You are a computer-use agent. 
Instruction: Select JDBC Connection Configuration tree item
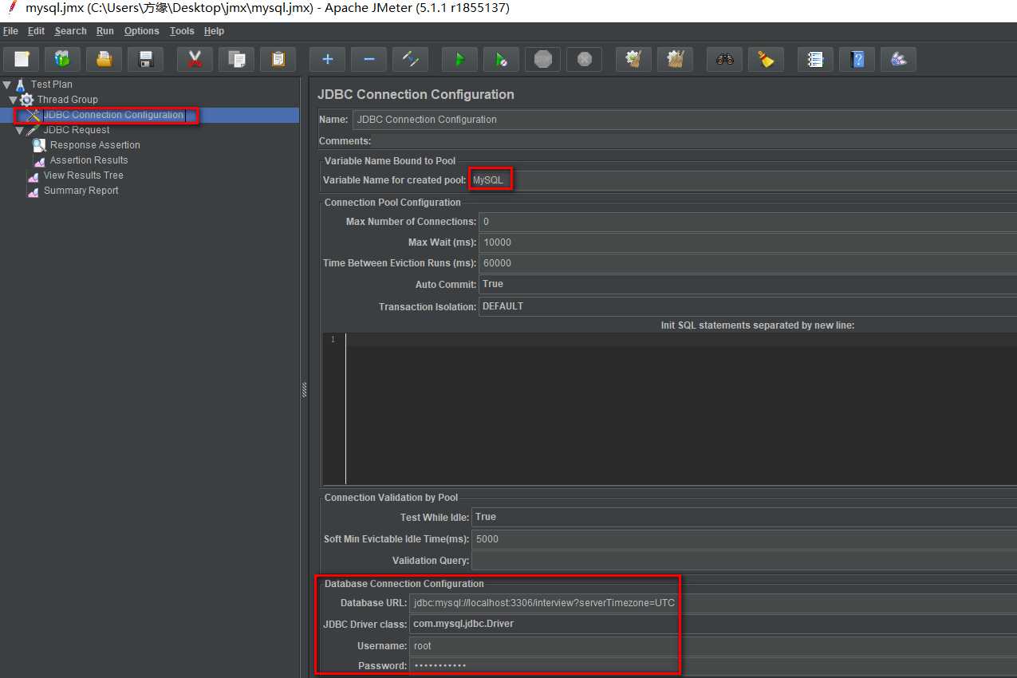click(x=113, y=115)
